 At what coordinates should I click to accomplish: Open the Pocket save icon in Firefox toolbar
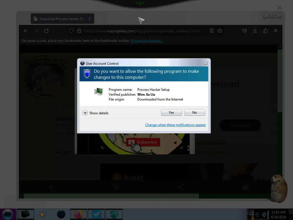[x=244, y=31]
